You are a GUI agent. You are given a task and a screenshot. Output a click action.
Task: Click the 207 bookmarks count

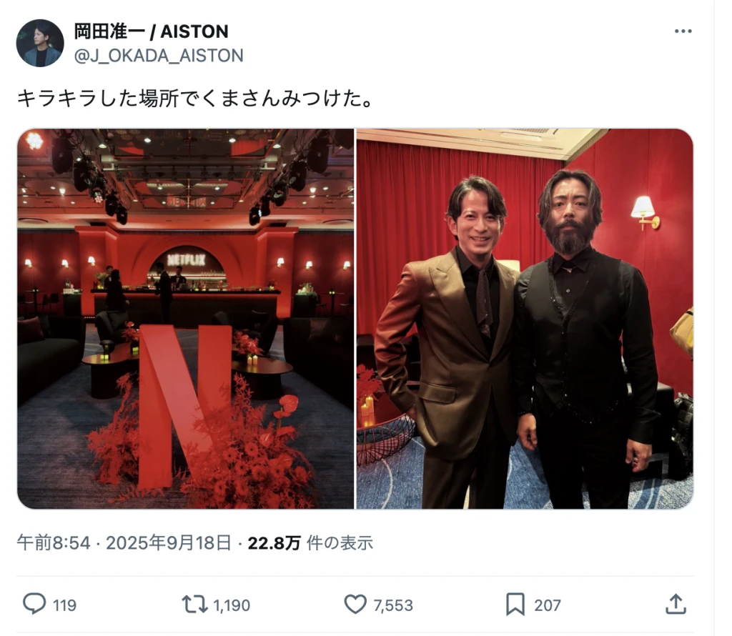click(547, 605)
